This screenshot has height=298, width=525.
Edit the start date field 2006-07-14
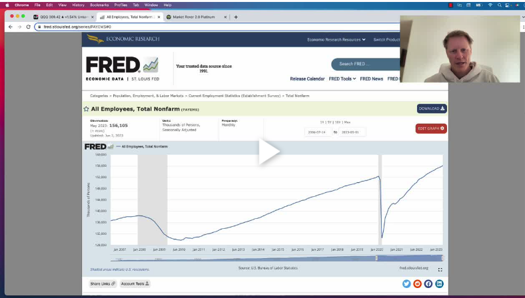318,132
